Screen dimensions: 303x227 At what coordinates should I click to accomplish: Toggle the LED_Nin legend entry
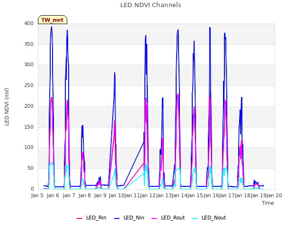click(129, 218)
